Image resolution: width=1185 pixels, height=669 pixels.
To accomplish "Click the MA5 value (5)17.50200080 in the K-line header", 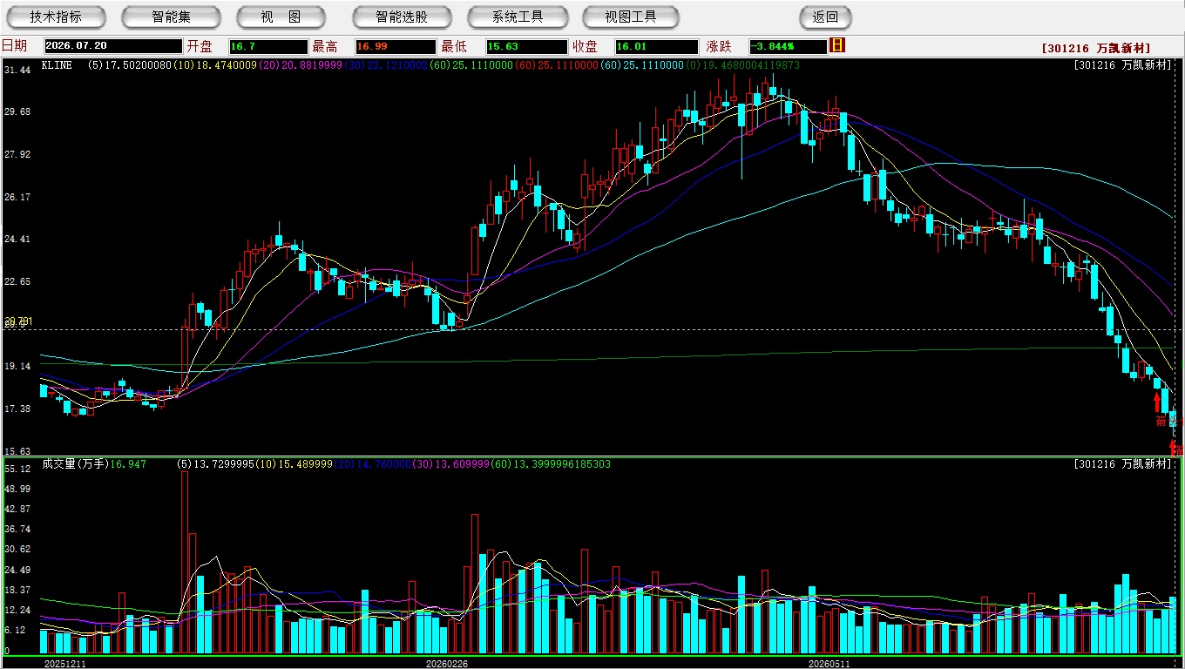I will click(x=129, y=65).
